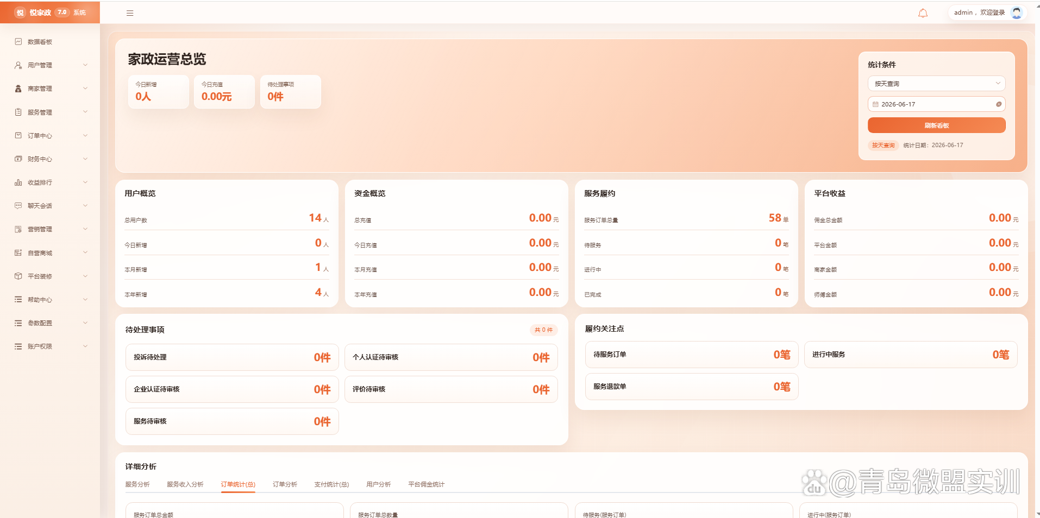
Task: Expand the 财务中心 menu chevron
Action: (x=85, y=159)
